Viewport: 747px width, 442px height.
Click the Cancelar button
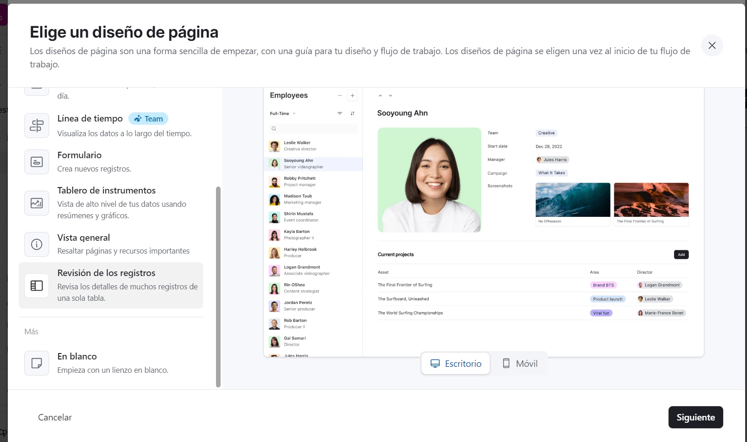point(55,417)
